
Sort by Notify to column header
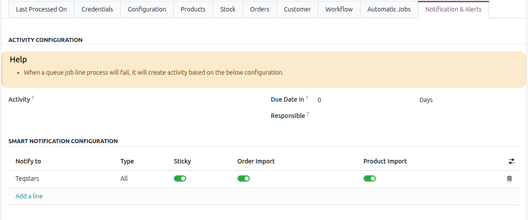28,161
